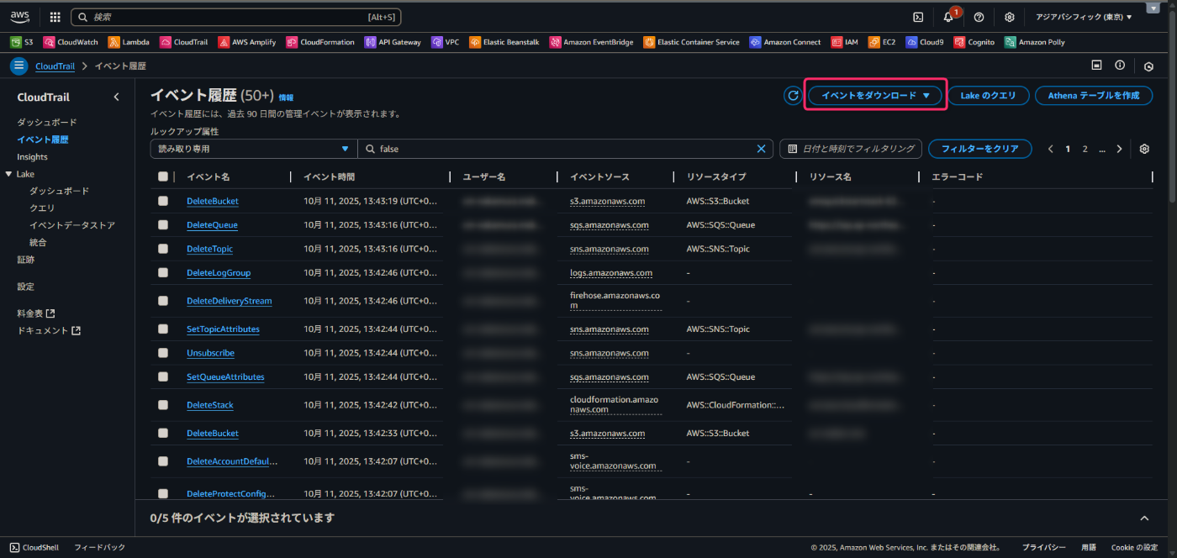This screenshot has width=1177, height=558.
Task: Refresh the event history list
Action: tap(793, 96)
